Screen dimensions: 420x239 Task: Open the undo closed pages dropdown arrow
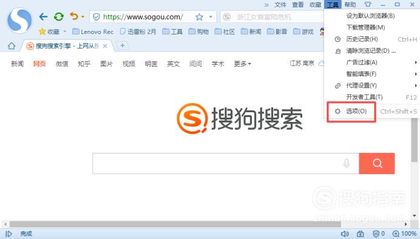click(x=83, y=17)
